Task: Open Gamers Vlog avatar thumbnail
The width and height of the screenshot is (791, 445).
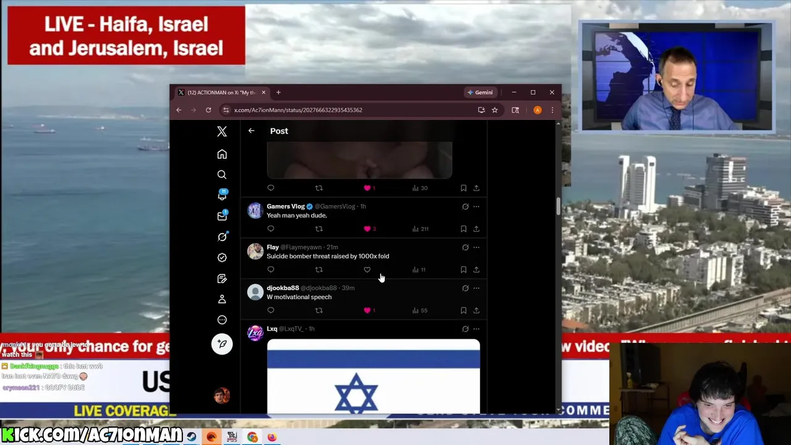Action: 255,211
